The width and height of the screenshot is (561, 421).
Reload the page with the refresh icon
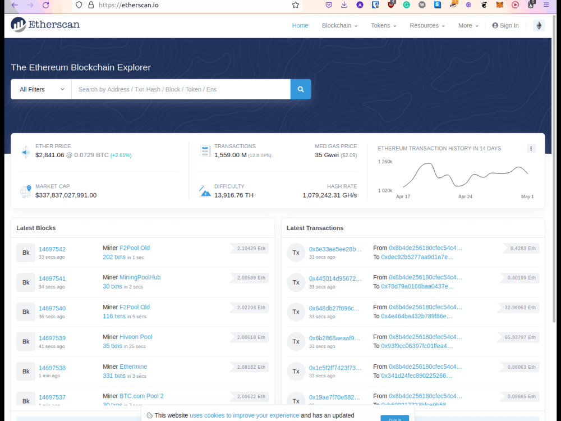(x=46, y=5)
